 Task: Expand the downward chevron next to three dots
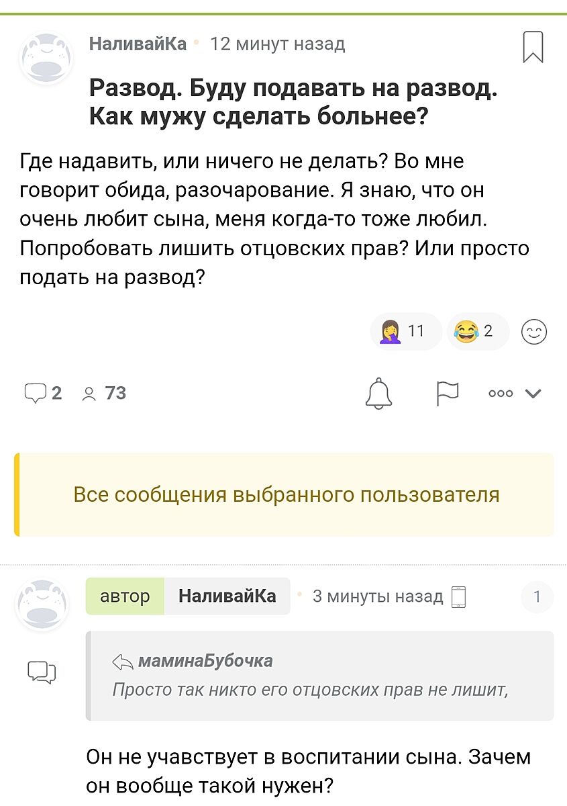click(x=533, y=394)
